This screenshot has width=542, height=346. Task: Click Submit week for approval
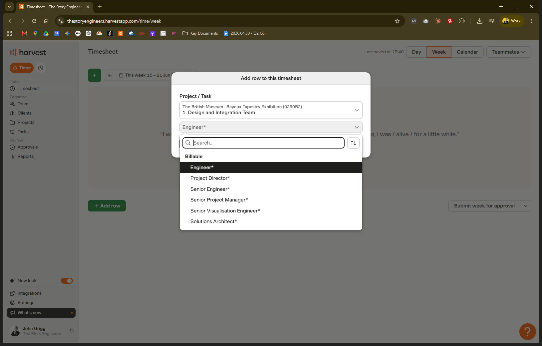coord(484,206)
